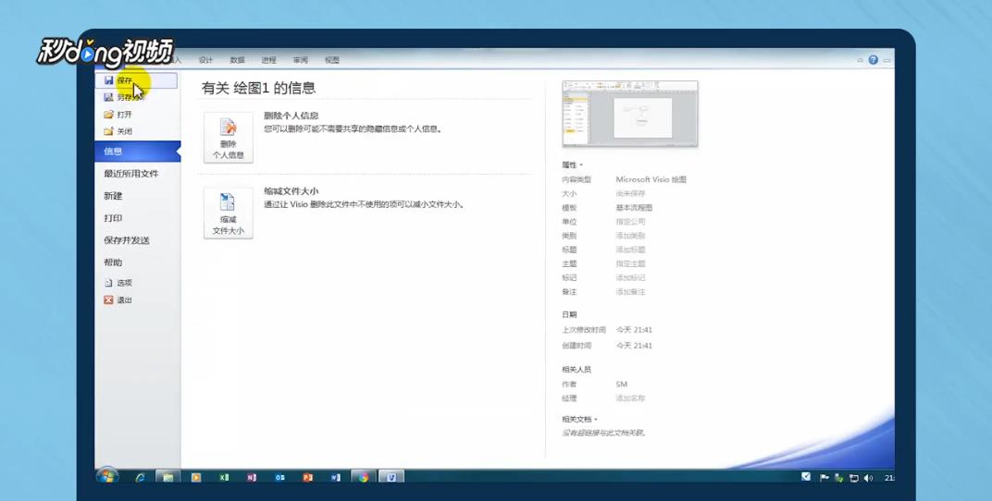Click 关闭 (Close) with the folder icon
992x501 pixels.
[118, 131]
